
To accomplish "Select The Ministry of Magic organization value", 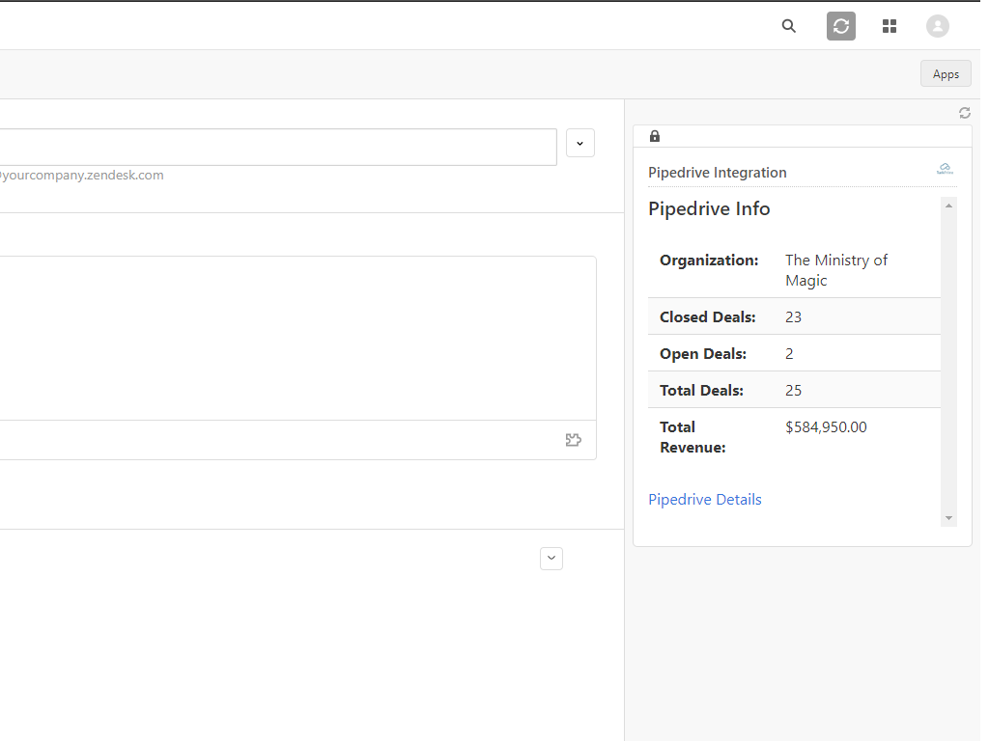I will pyautogui.click(x=835, y=270).
